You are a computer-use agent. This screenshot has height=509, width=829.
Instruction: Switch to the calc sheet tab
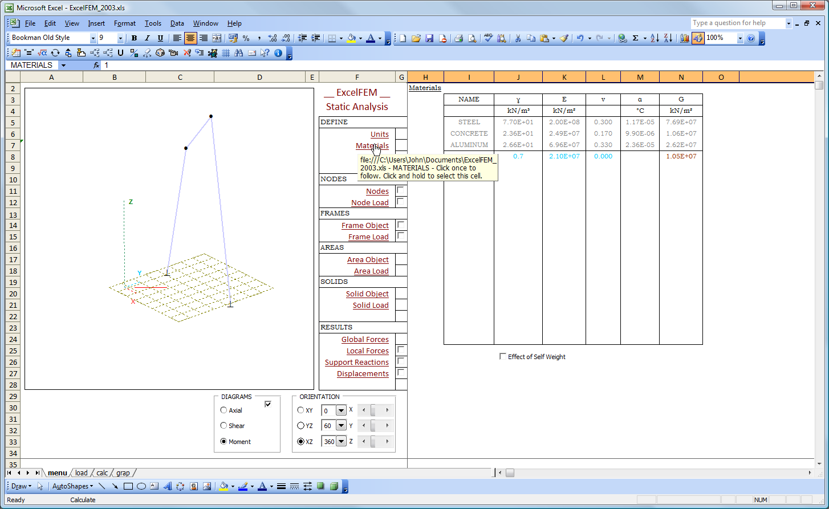102,473
